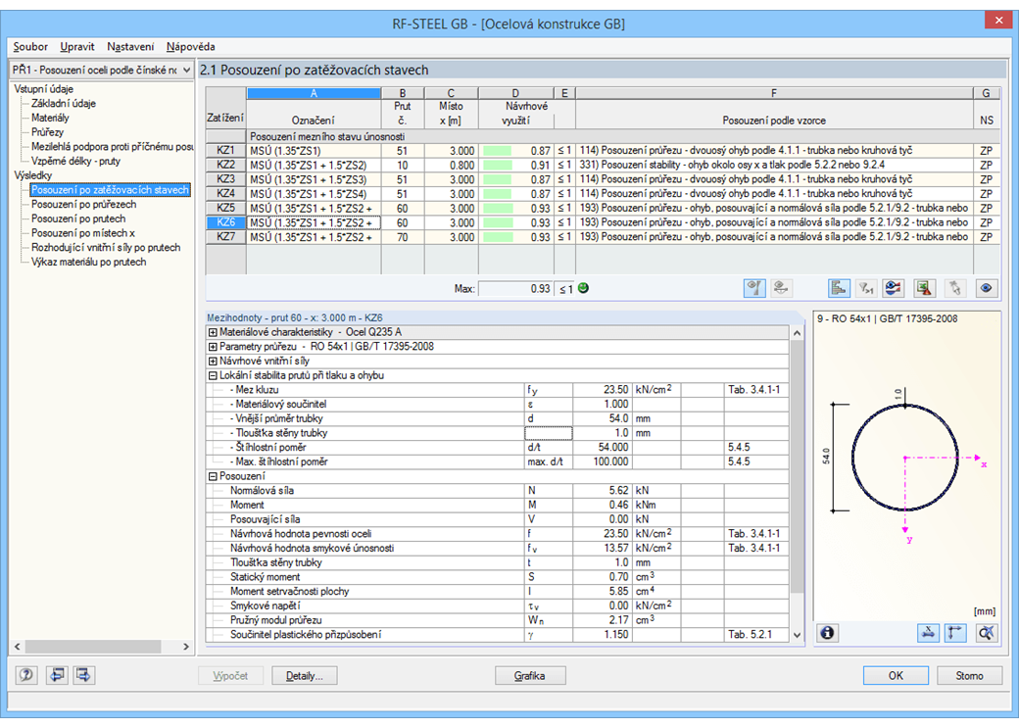Select Posouzení po průřezech item
The height and width of the screenshot is (728, 1019).
tap(84, 204)
